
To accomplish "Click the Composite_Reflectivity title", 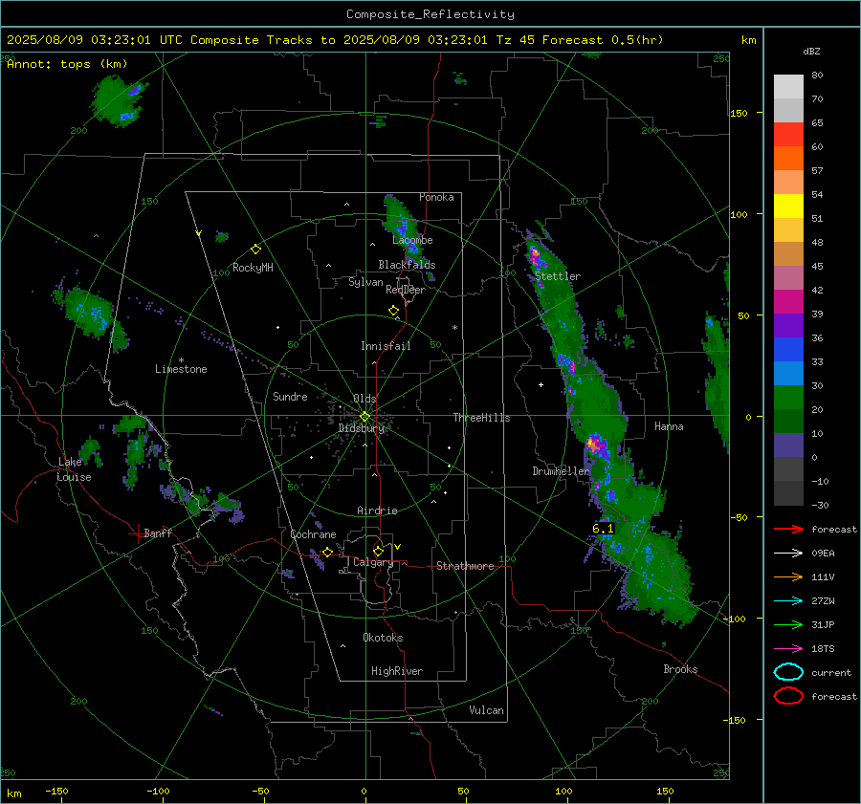I will (x=430, y=14).
